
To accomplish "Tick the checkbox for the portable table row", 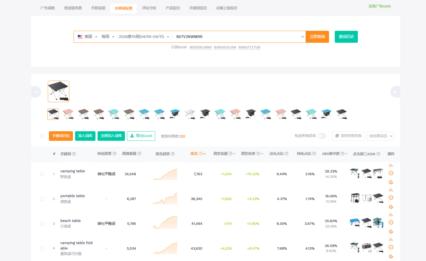I will (x=42, y=199).
